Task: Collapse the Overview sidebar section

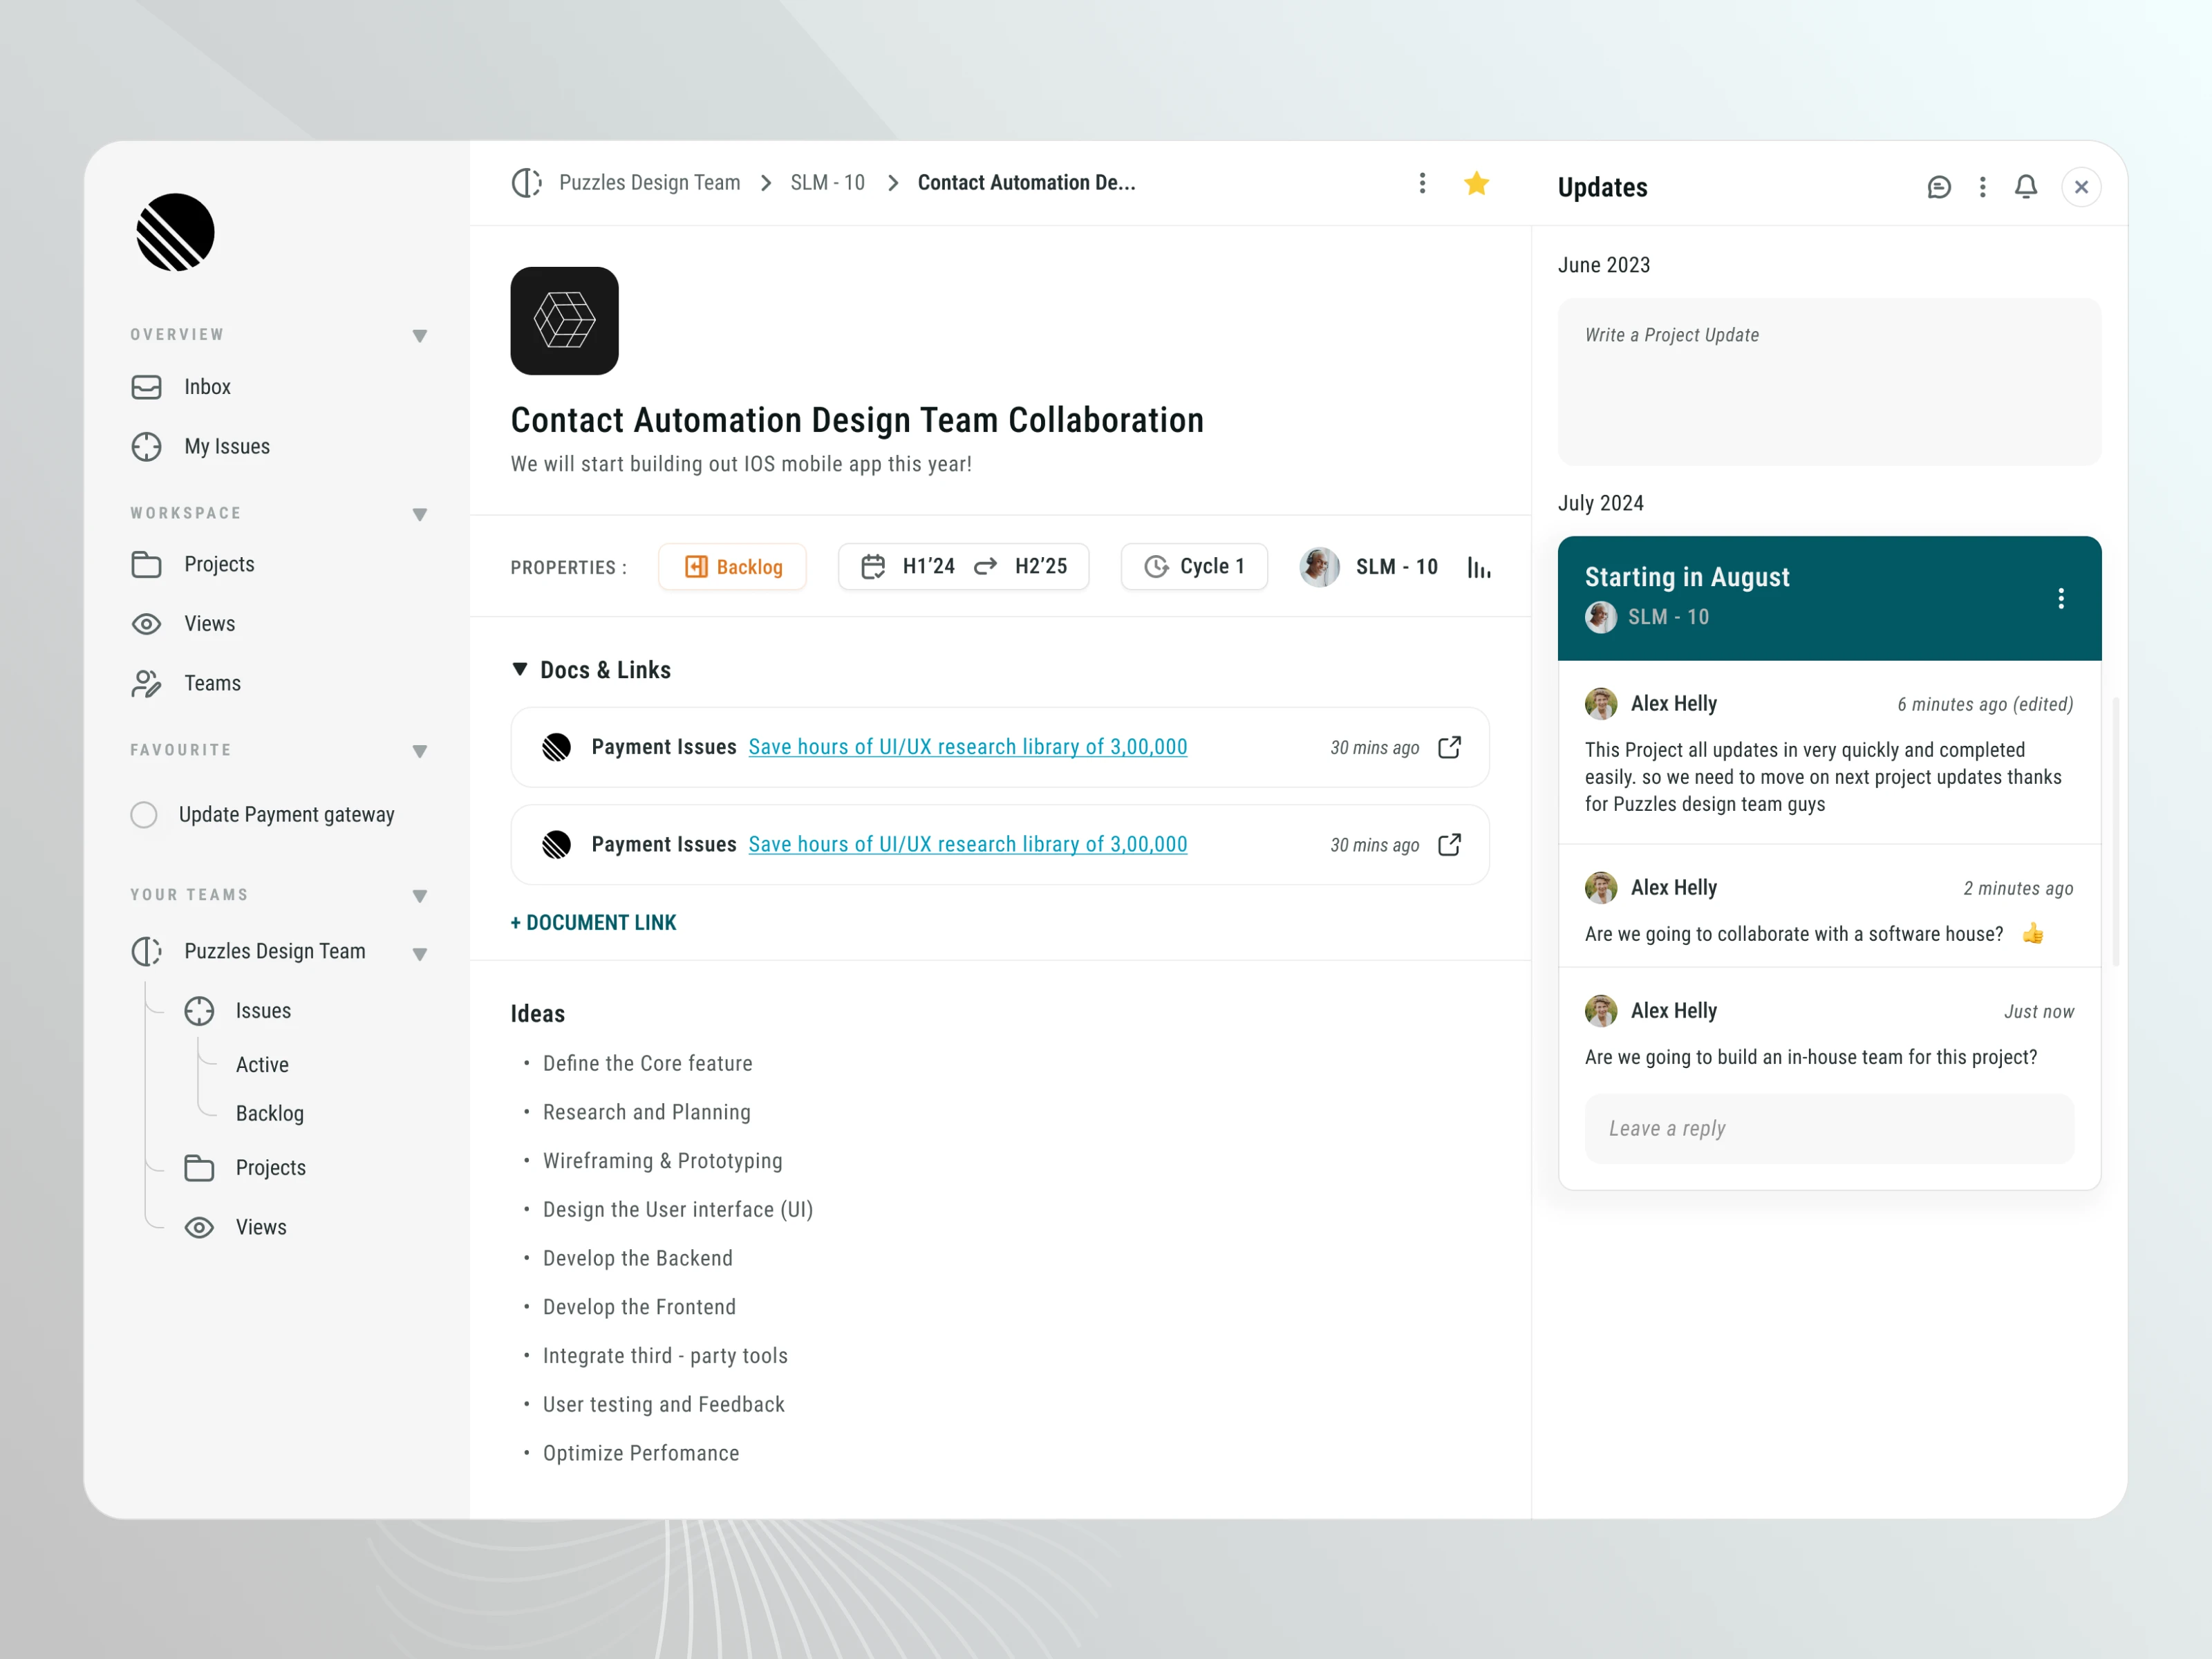Action: coord(420,336)
